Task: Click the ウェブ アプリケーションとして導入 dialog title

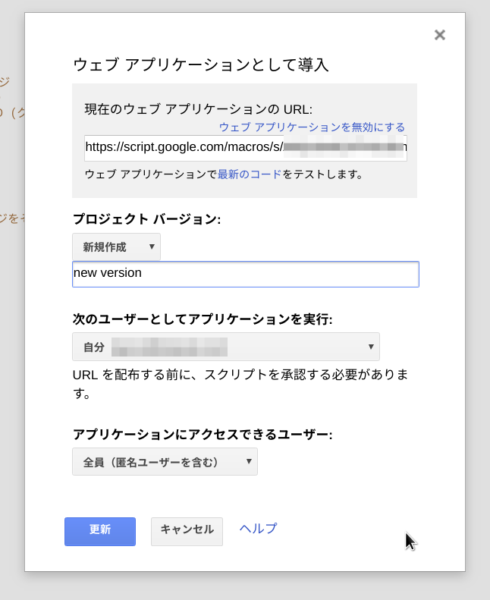Action: (200, 64)
